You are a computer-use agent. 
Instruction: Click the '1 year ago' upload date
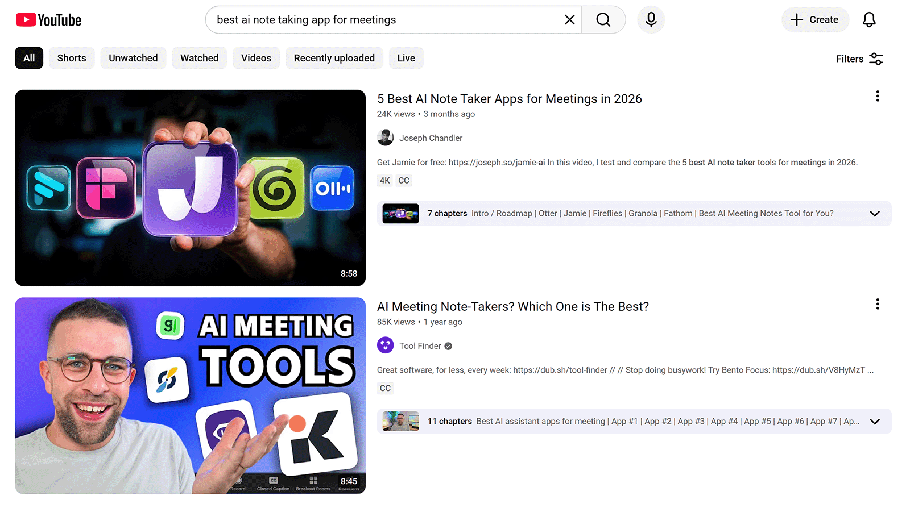[x=443, y=322]
